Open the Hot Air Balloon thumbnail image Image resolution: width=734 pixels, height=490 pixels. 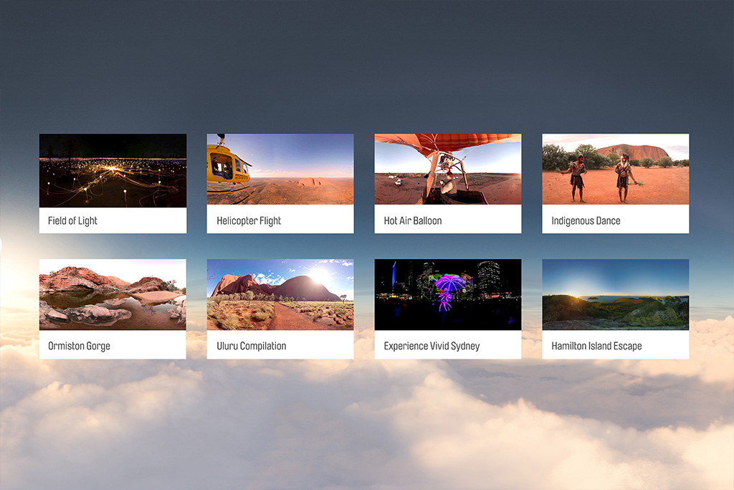tap(448, 169)
